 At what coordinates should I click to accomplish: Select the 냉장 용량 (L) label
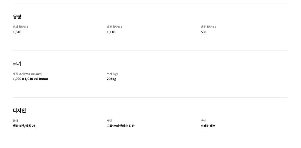point(114,27)
